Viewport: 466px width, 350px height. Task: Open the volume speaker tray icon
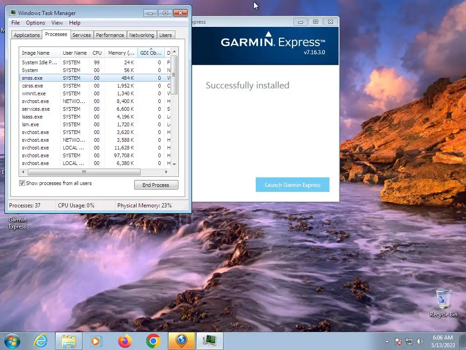coord(420,341)
